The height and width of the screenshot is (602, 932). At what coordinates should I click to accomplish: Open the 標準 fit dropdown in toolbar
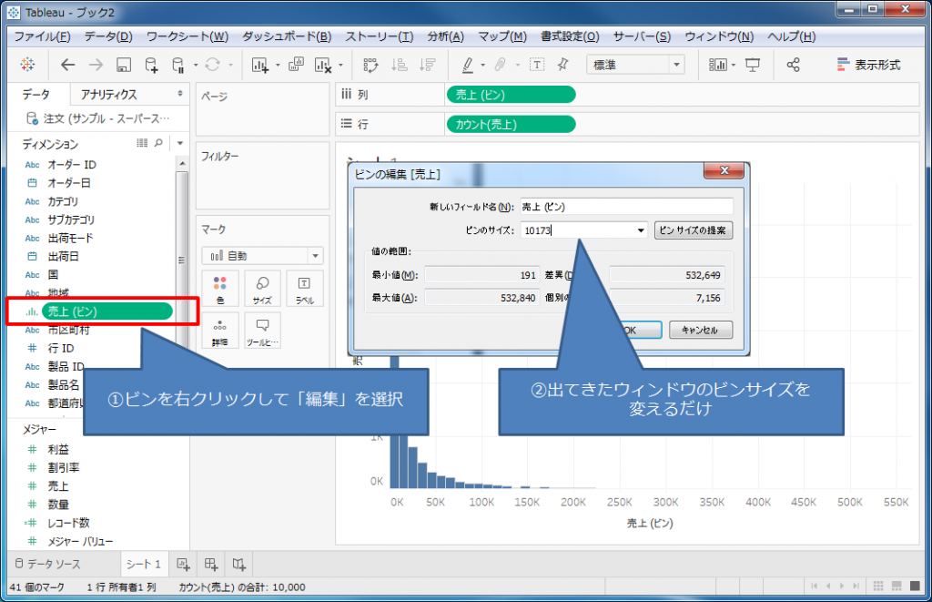[637, 65]
